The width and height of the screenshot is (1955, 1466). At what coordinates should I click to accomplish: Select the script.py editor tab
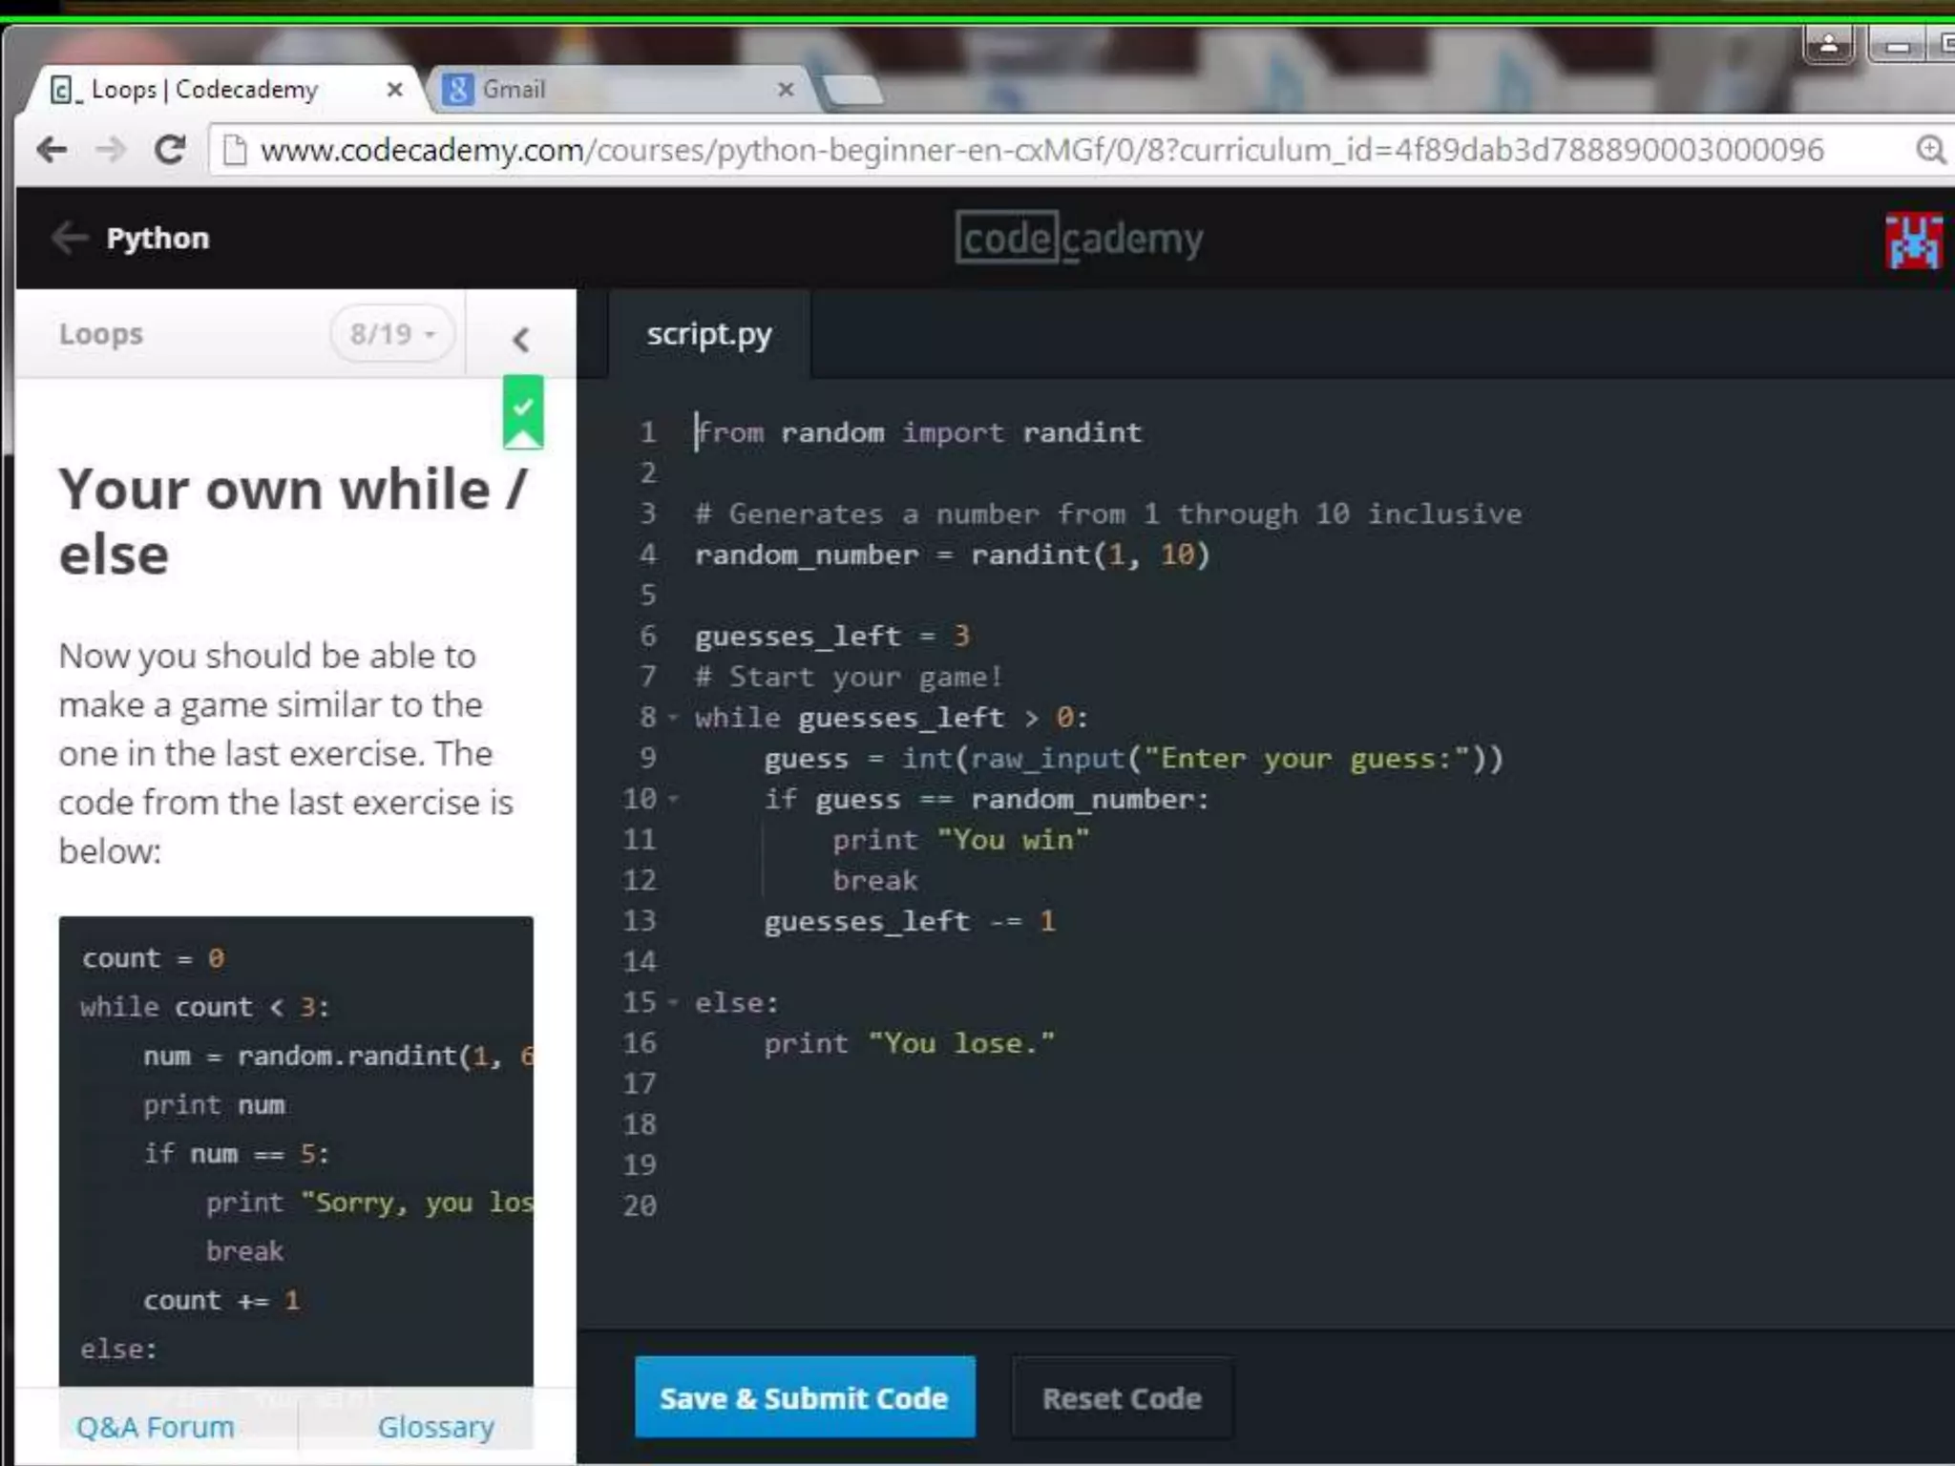[708, 334]
